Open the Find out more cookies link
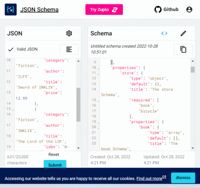This screenshot has height=188, width=200. 149,179
